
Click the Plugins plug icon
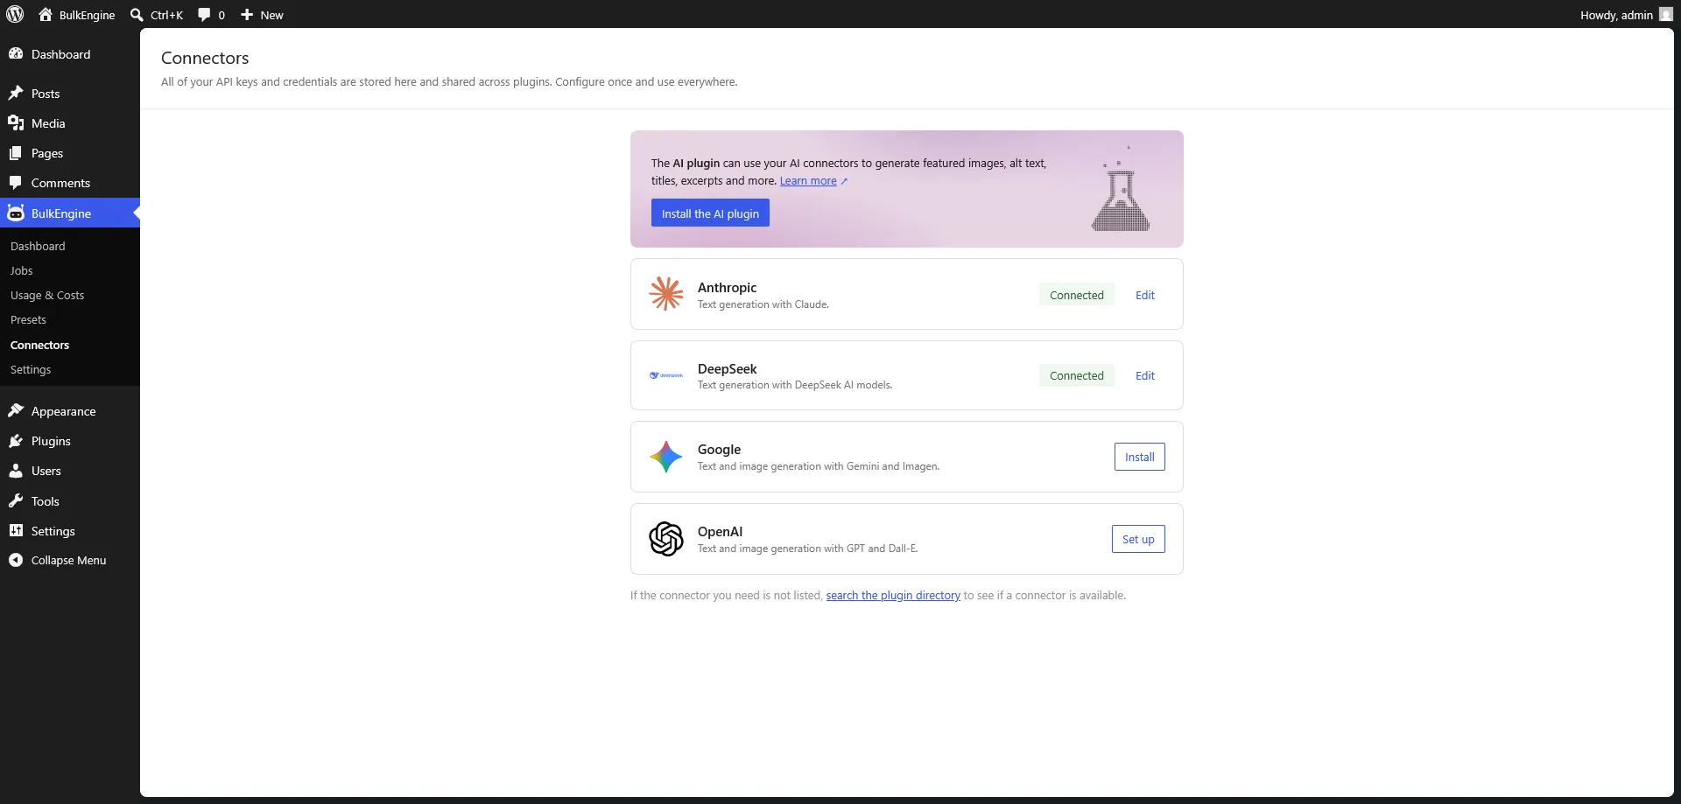pos(16,440)
